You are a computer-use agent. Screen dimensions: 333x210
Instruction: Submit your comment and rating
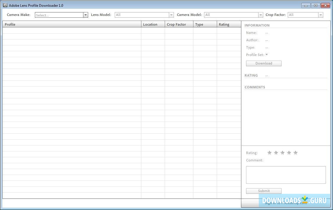tap(264, 191)
